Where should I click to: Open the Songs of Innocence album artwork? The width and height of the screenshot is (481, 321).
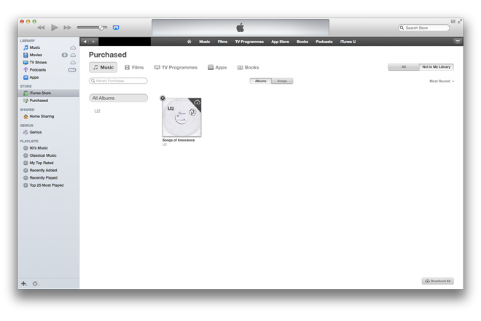coord(181,117)
